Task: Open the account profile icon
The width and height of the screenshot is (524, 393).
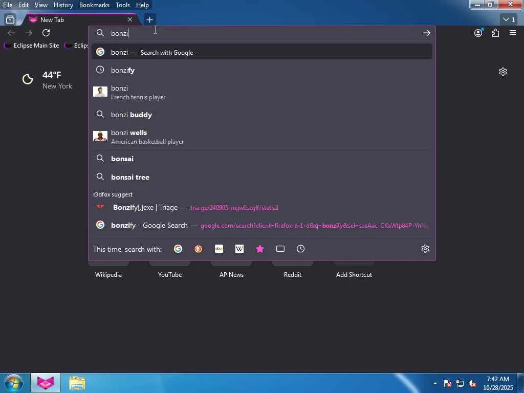Action: 478,33
